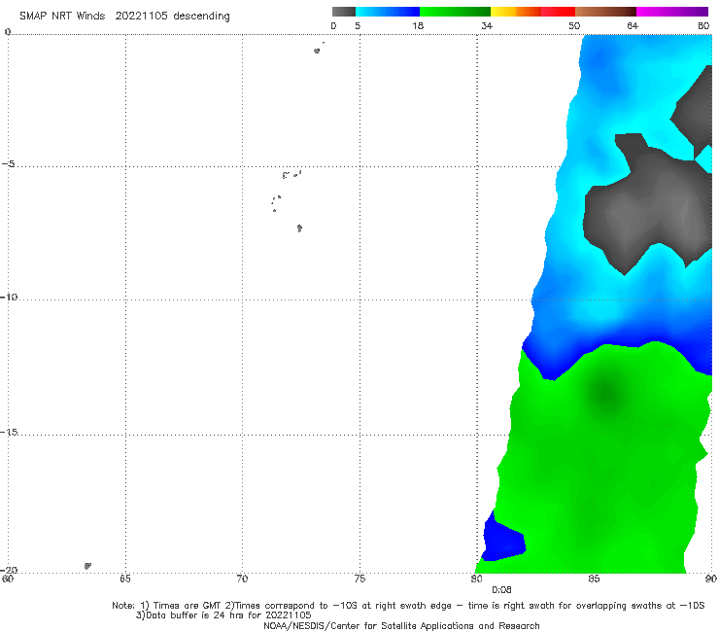719x632 pixels.
Task: Click the latitude label '-15'
Action: click(9, 432)
